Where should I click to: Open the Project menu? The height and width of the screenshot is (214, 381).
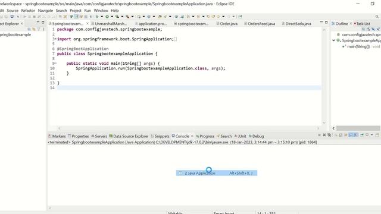pyautogui.click(x=76, y=11)
